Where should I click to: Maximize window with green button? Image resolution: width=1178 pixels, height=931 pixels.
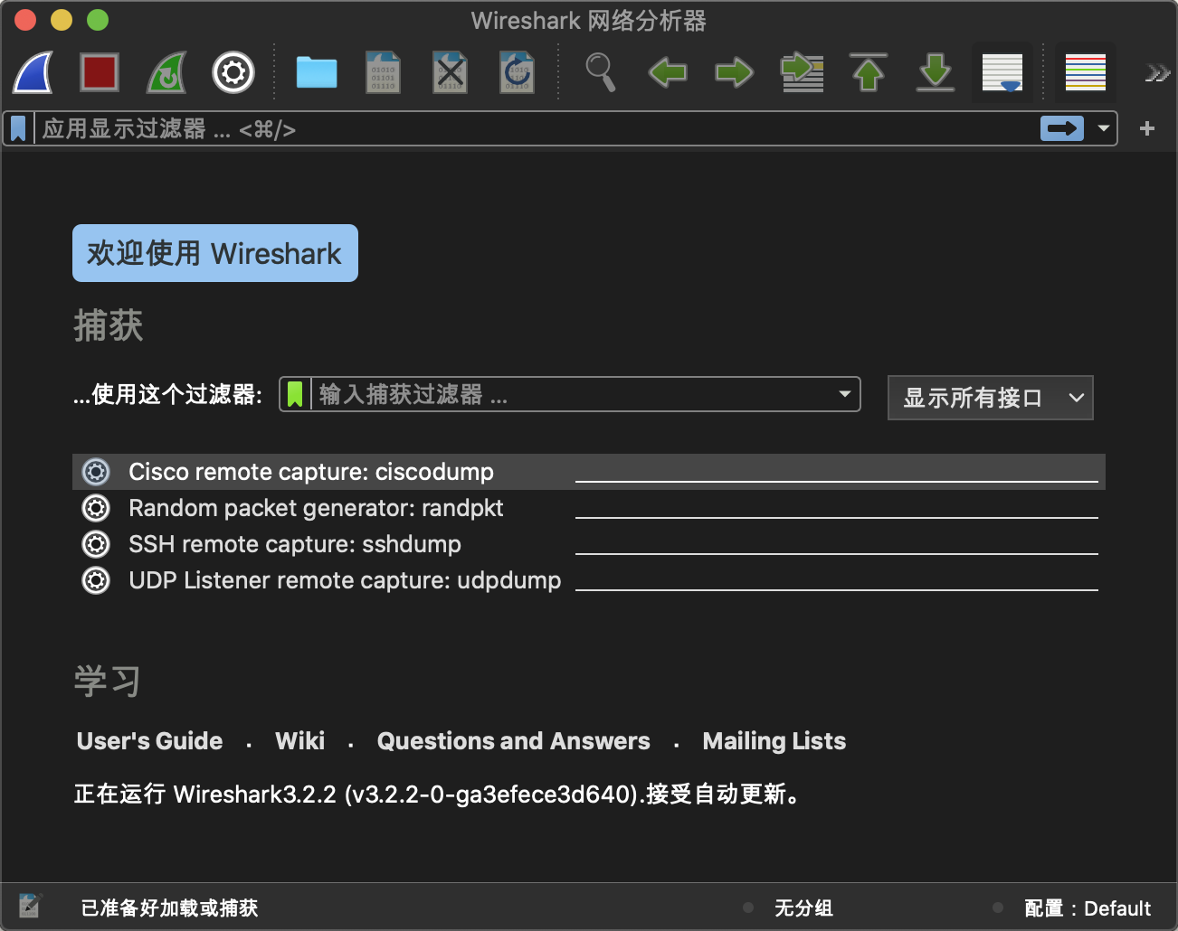98,20
